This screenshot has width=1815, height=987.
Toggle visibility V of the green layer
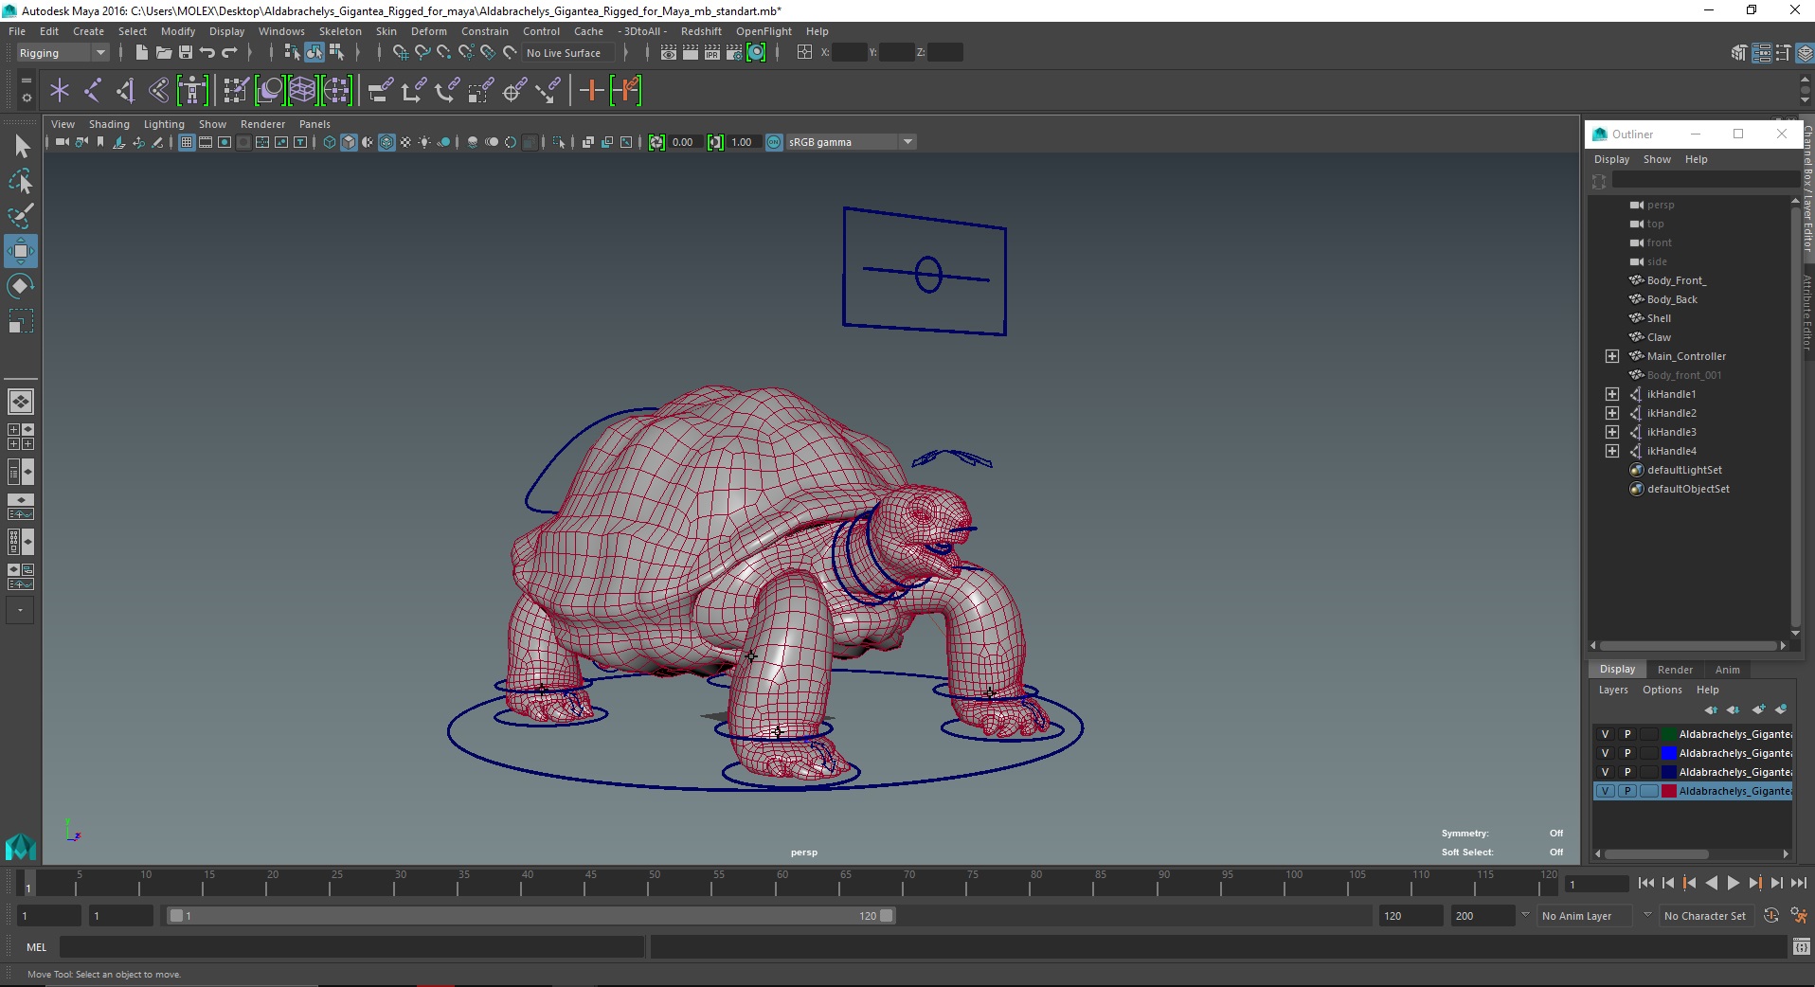point(1605,734)
